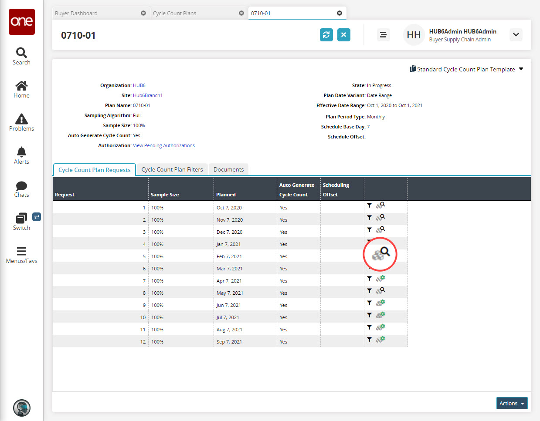Switch to Cycle Count Plan Filters tab

tap(172, 169)
